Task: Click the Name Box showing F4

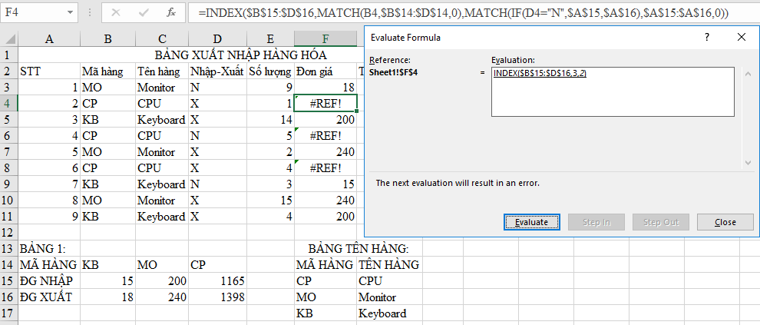Action: point(33,12)
